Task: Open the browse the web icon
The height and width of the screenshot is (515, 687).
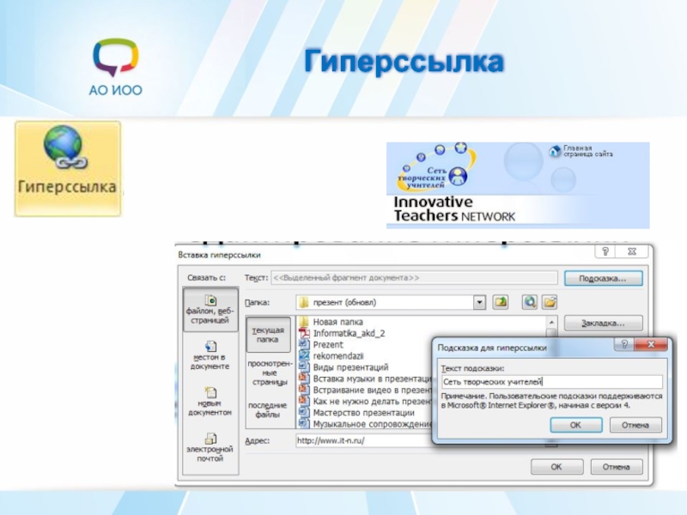Action: (530, 302)
